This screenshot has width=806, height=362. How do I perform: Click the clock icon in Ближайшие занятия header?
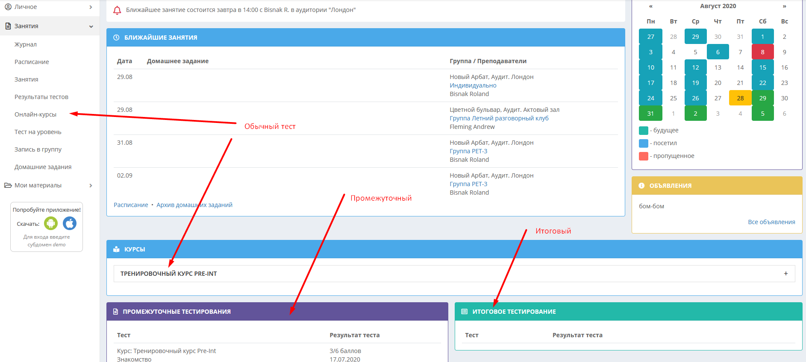(x=116, y=38)
